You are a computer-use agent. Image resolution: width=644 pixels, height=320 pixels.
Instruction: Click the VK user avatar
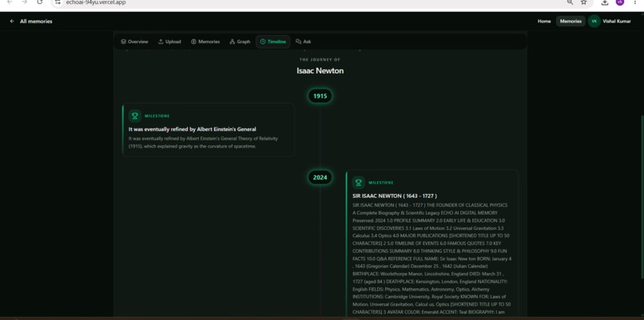click(594, 22)
